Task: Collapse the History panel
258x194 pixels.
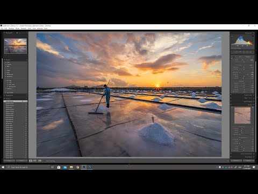Action: tap(4, 99)
